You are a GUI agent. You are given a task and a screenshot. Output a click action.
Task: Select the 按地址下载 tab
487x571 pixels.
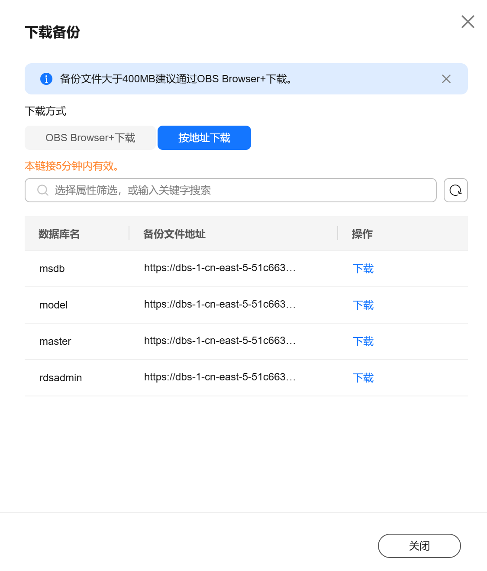tap(204, 138)
